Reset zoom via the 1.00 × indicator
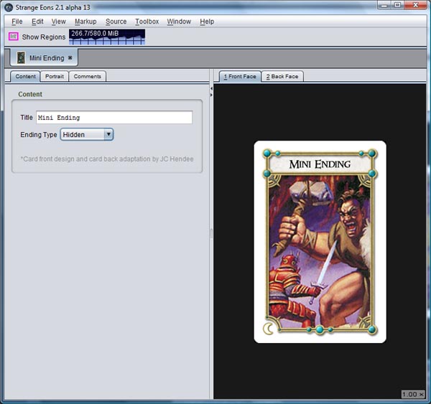Image resolution: width=431 pixels, height=404 pixels. (412, 395)
